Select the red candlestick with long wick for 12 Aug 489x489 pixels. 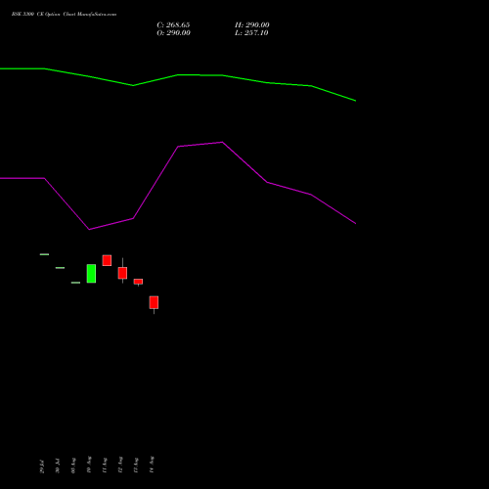(122, 273)
